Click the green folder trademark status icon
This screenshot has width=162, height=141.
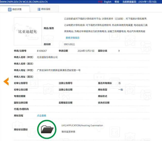coord(47,129)
